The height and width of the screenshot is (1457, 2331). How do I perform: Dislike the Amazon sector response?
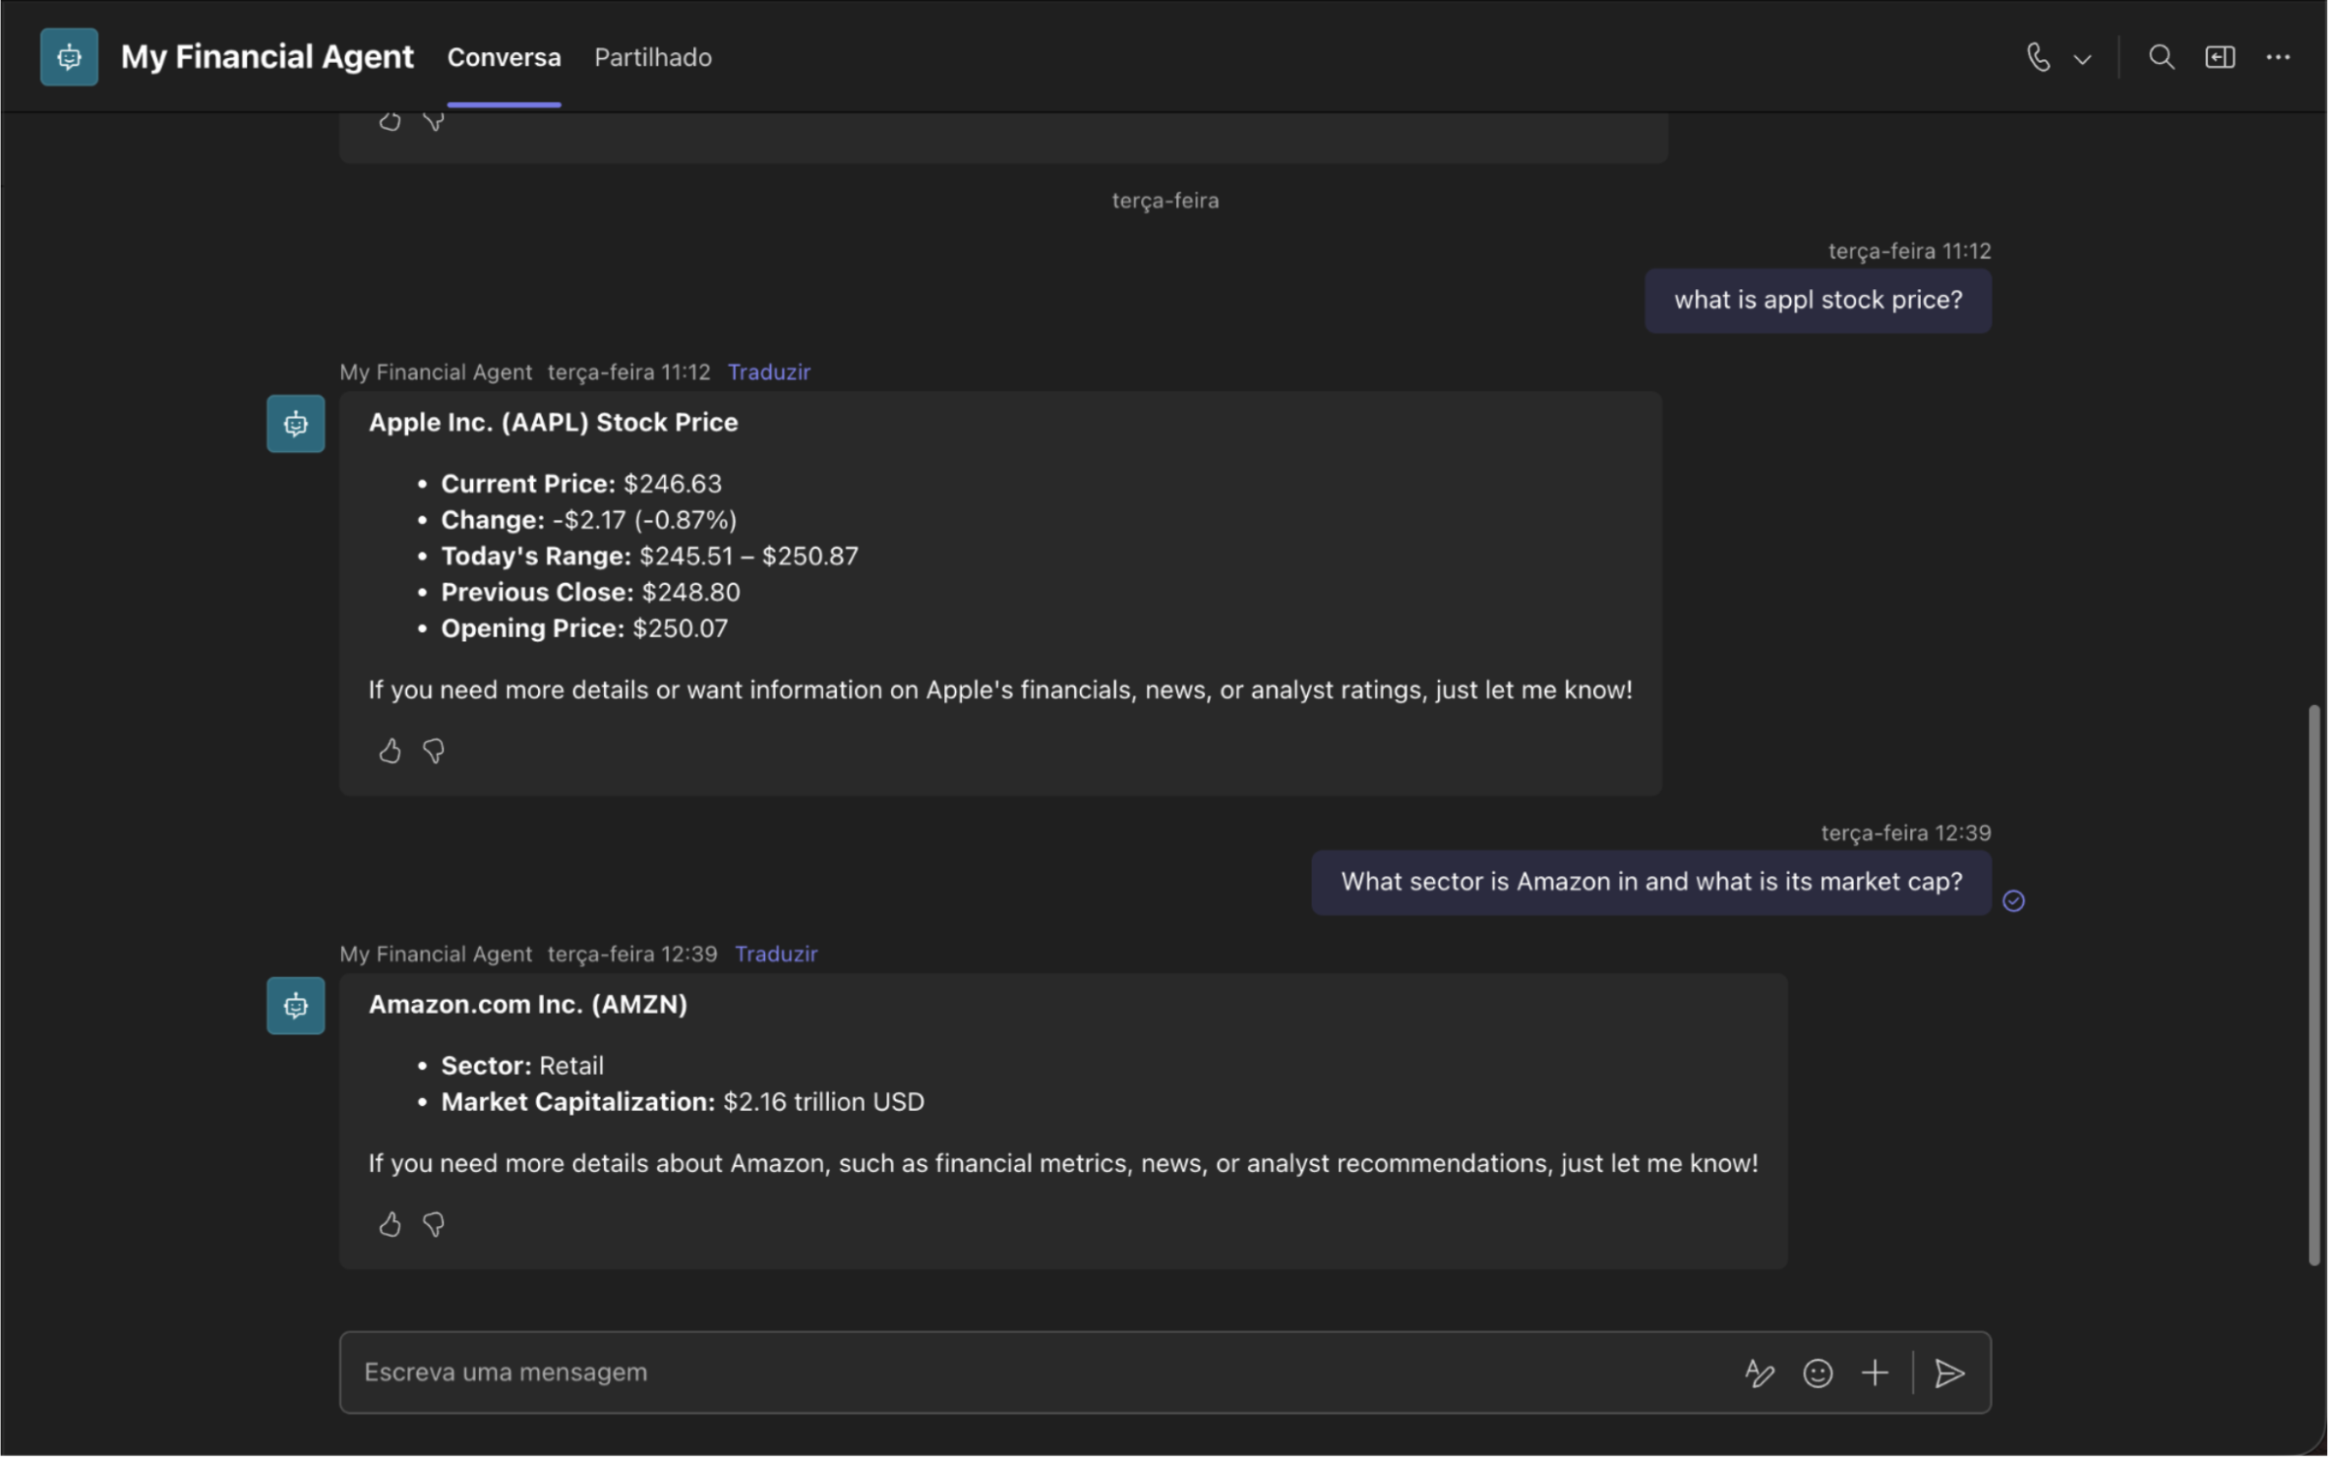click(x=434, y=1224)
